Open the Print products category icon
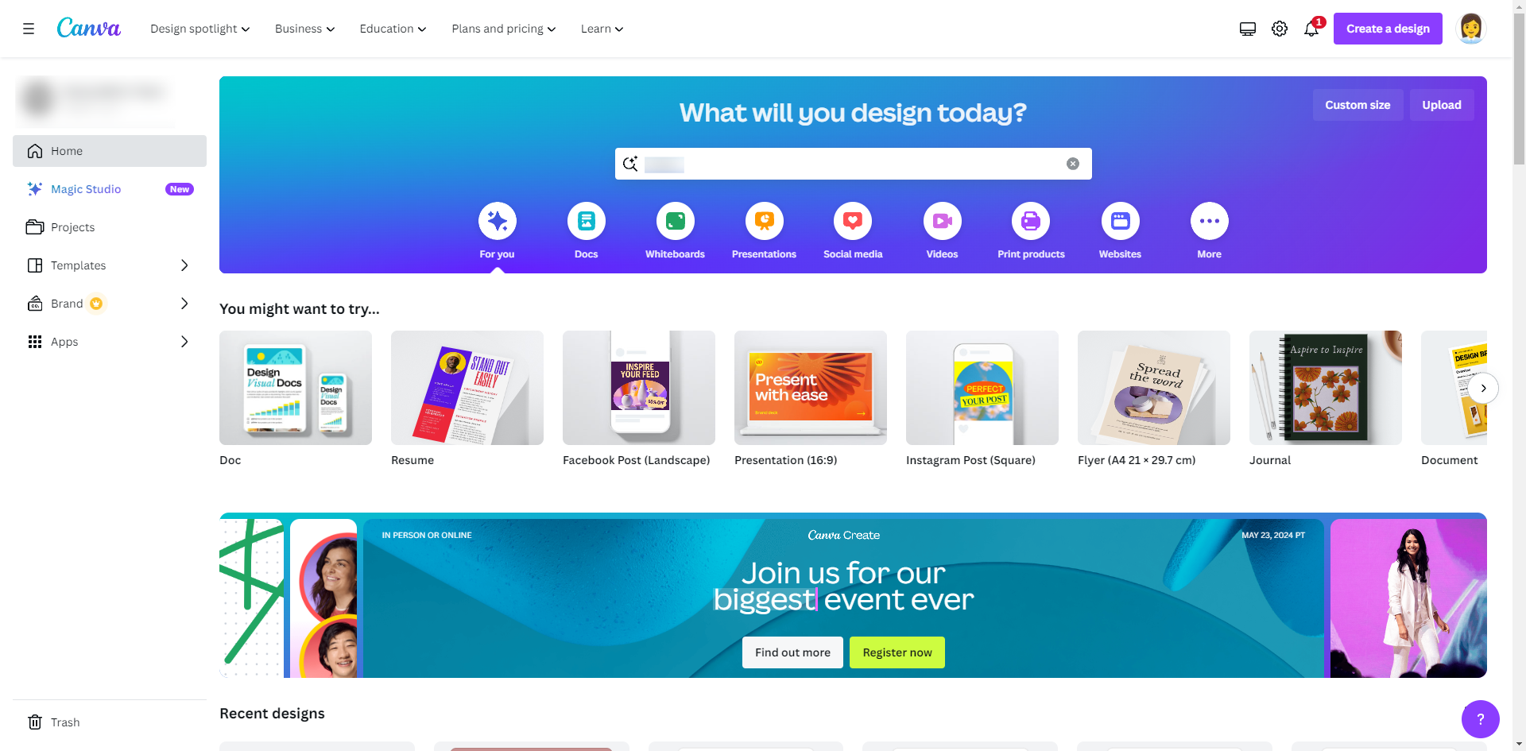Screen dimensions: 1526x751 [x=1031, y=221]
